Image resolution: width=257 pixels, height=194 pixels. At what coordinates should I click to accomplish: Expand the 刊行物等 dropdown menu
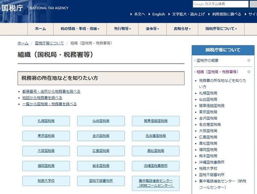point(123,29)
